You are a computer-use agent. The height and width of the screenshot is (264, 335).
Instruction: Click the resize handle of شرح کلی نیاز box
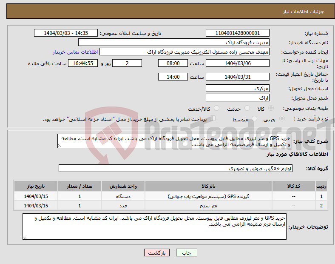(60, 146)
